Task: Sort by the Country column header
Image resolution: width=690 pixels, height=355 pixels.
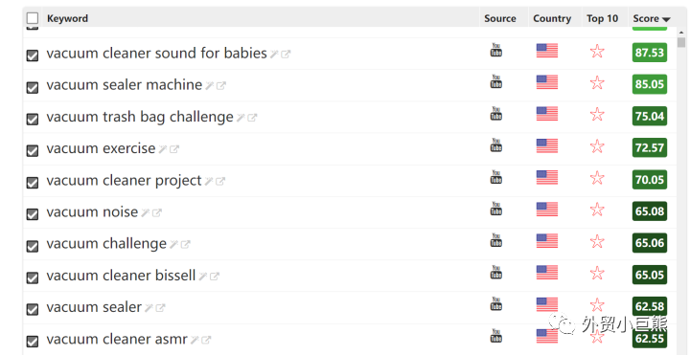Action: tap(552, 18)
